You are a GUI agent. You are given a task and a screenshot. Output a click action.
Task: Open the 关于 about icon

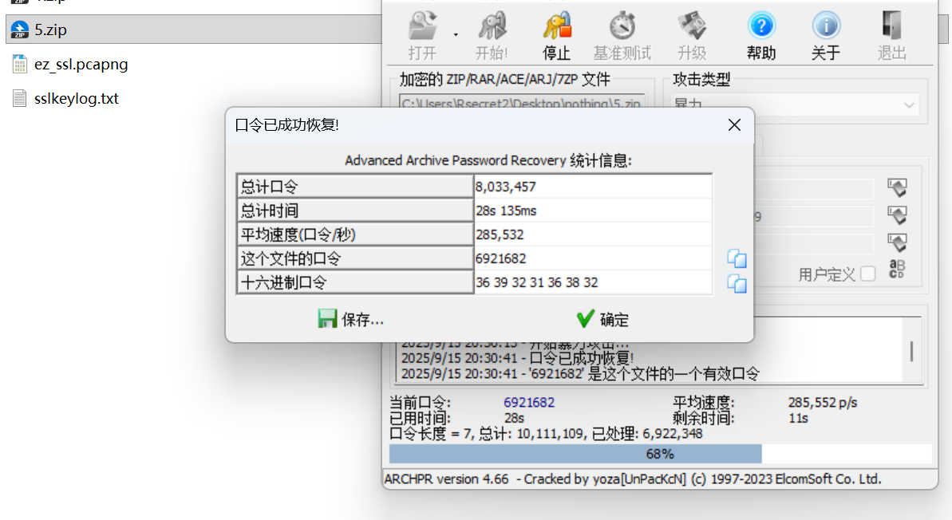pyautogui.click(x=827, y=36)
